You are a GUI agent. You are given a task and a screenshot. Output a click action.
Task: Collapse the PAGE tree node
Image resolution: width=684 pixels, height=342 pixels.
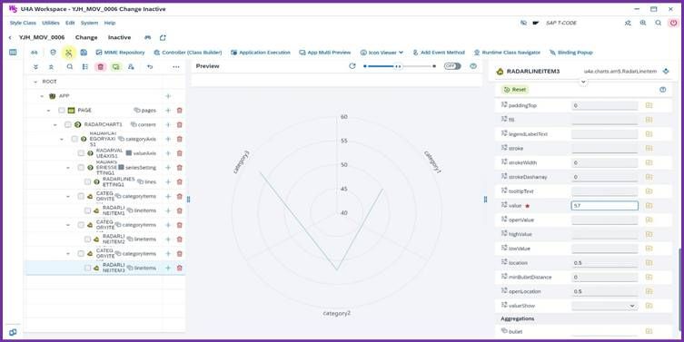48,111
